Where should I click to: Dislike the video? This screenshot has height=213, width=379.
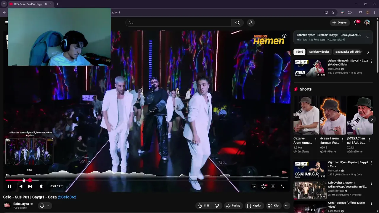217,206
